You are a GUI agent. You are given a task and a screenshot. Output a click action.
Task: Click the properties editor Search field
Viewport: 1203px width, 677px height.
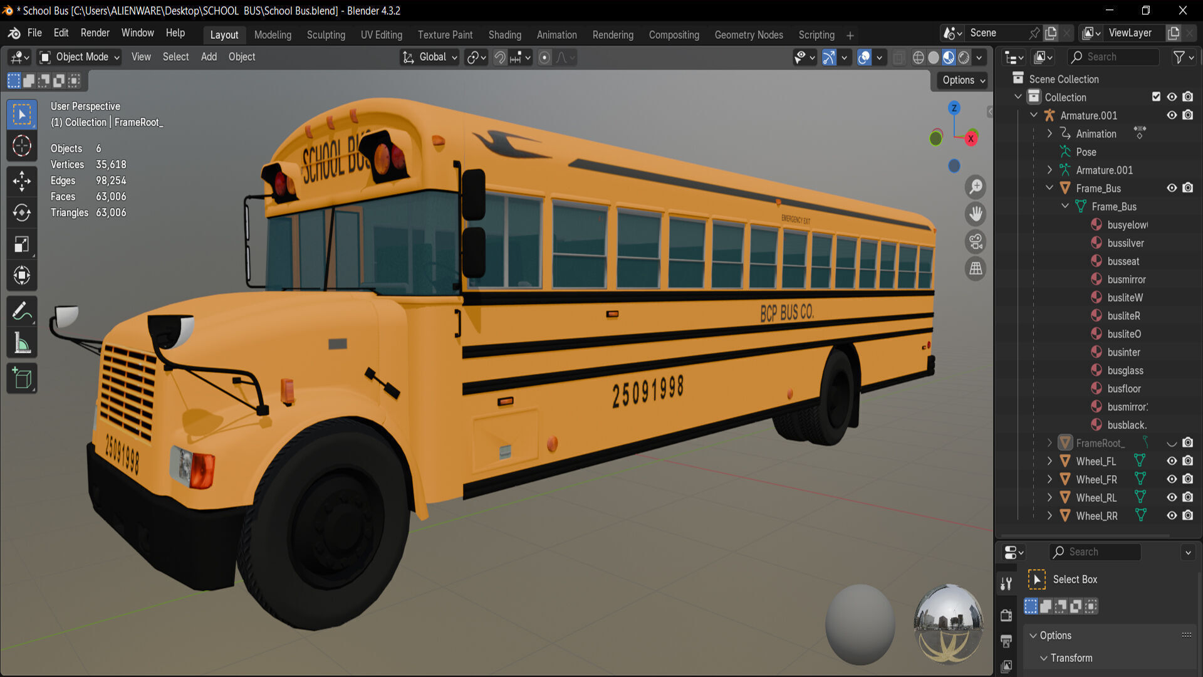(1095, 552)
